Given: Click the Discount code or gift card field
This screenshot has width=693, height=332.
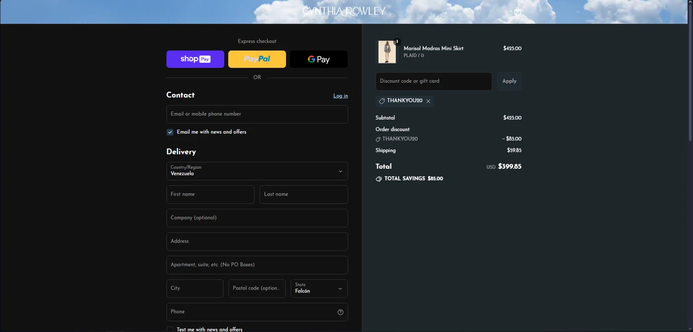Looking at the screenshot, I should (434, 81).
